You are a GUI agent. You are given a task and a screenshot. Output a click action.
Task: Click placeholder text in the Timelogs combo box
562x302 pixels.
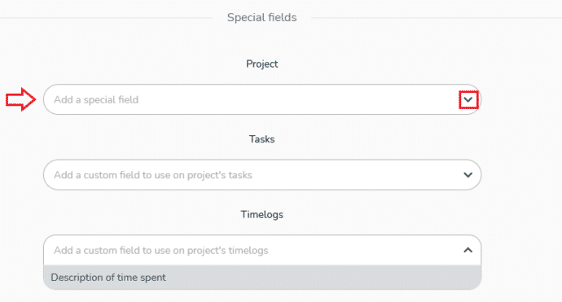161,251
